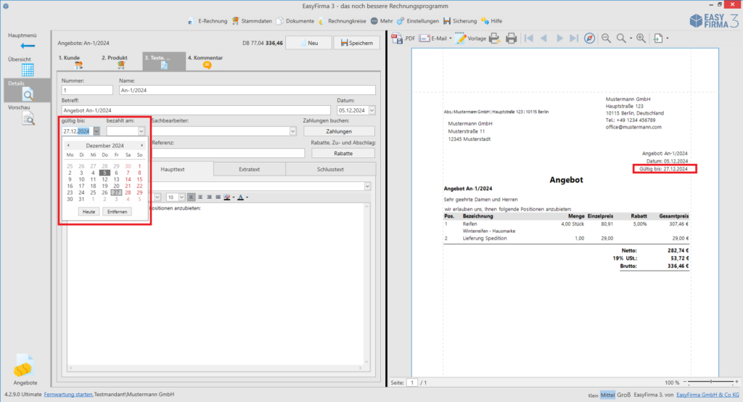Open Stammdaten from top toolbar
This screenshot has height=402, width=743.
pos(252,21)
